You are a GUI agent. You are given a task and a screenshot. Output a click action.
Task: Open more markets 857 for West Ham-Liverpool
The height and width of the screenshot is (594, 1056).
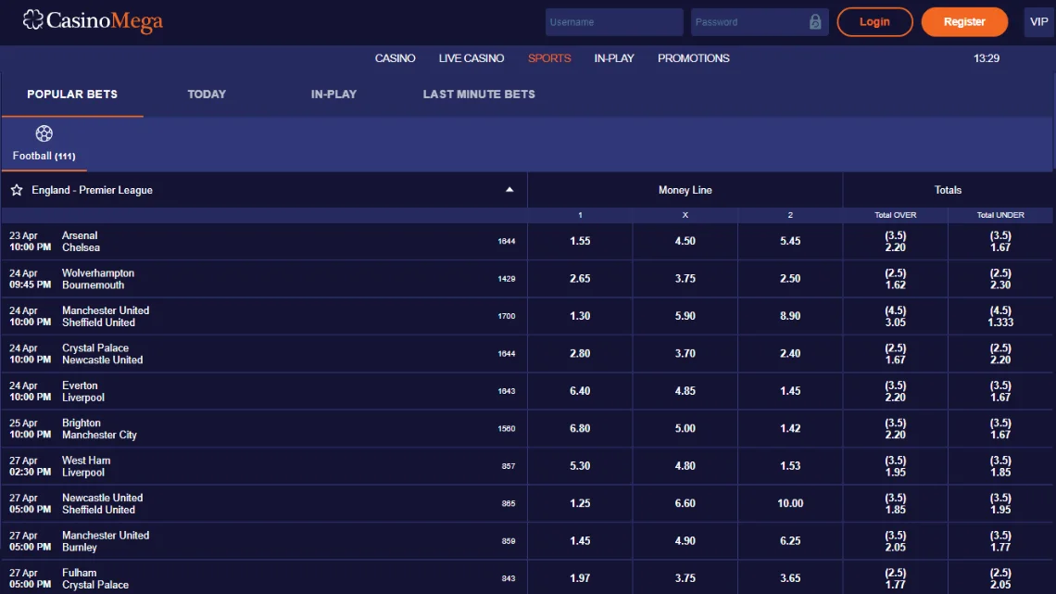pos(509,466)
